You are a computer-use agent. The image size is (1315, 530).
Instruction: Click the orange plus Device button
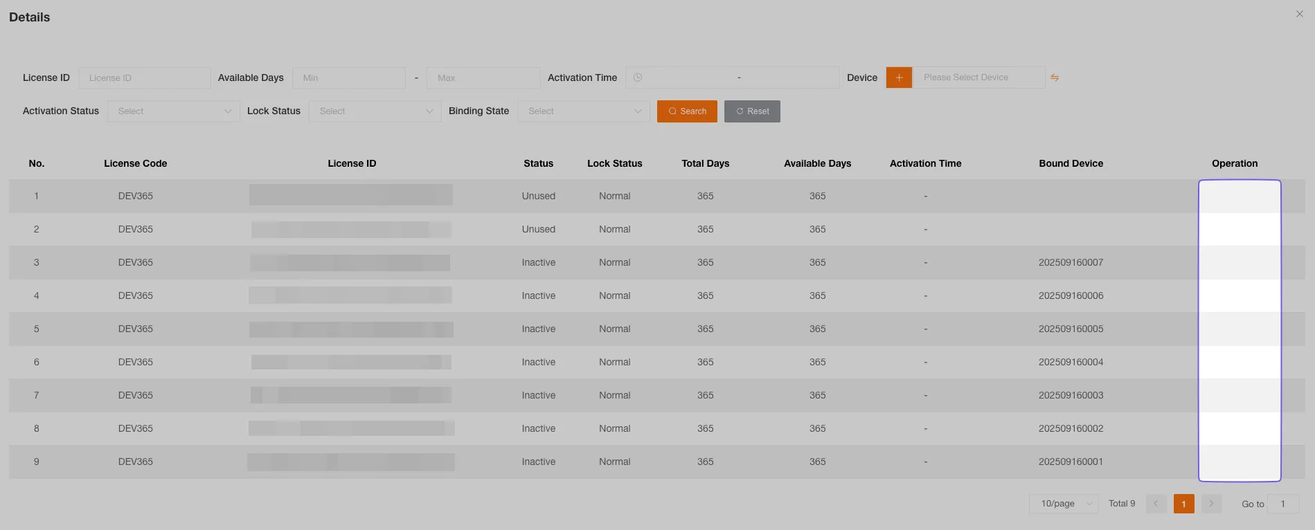[x=898, y=77]
